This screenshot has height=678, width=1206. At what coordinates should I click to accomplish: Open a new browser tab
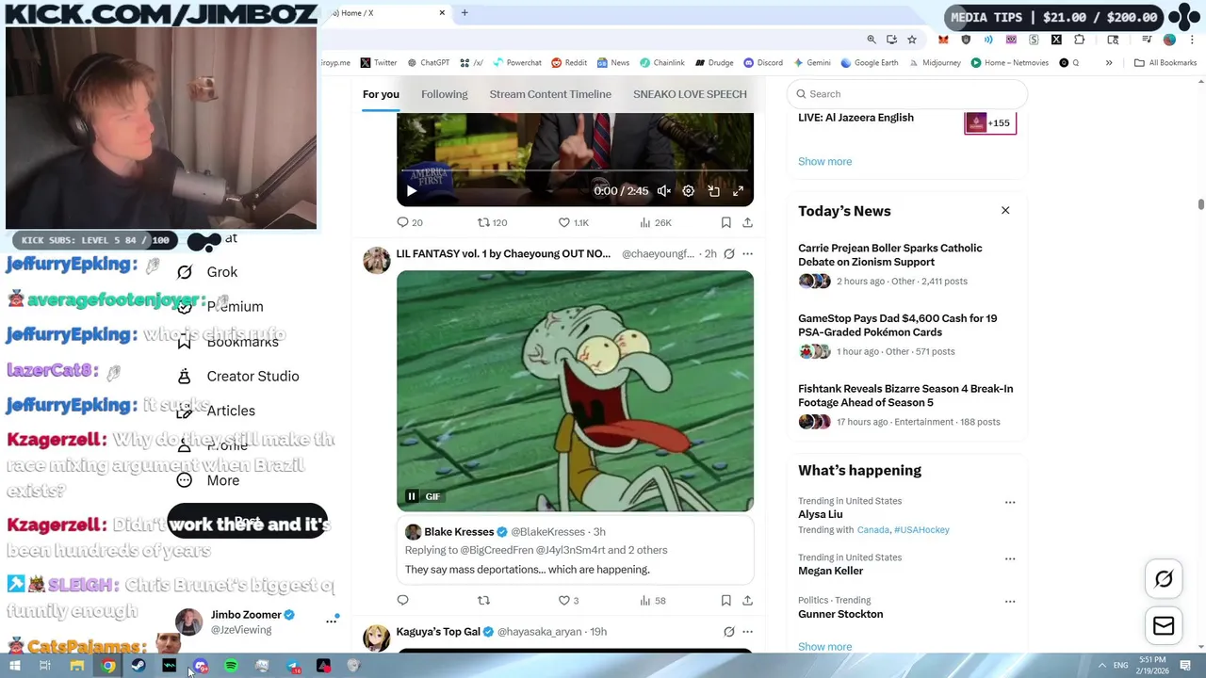464,13
